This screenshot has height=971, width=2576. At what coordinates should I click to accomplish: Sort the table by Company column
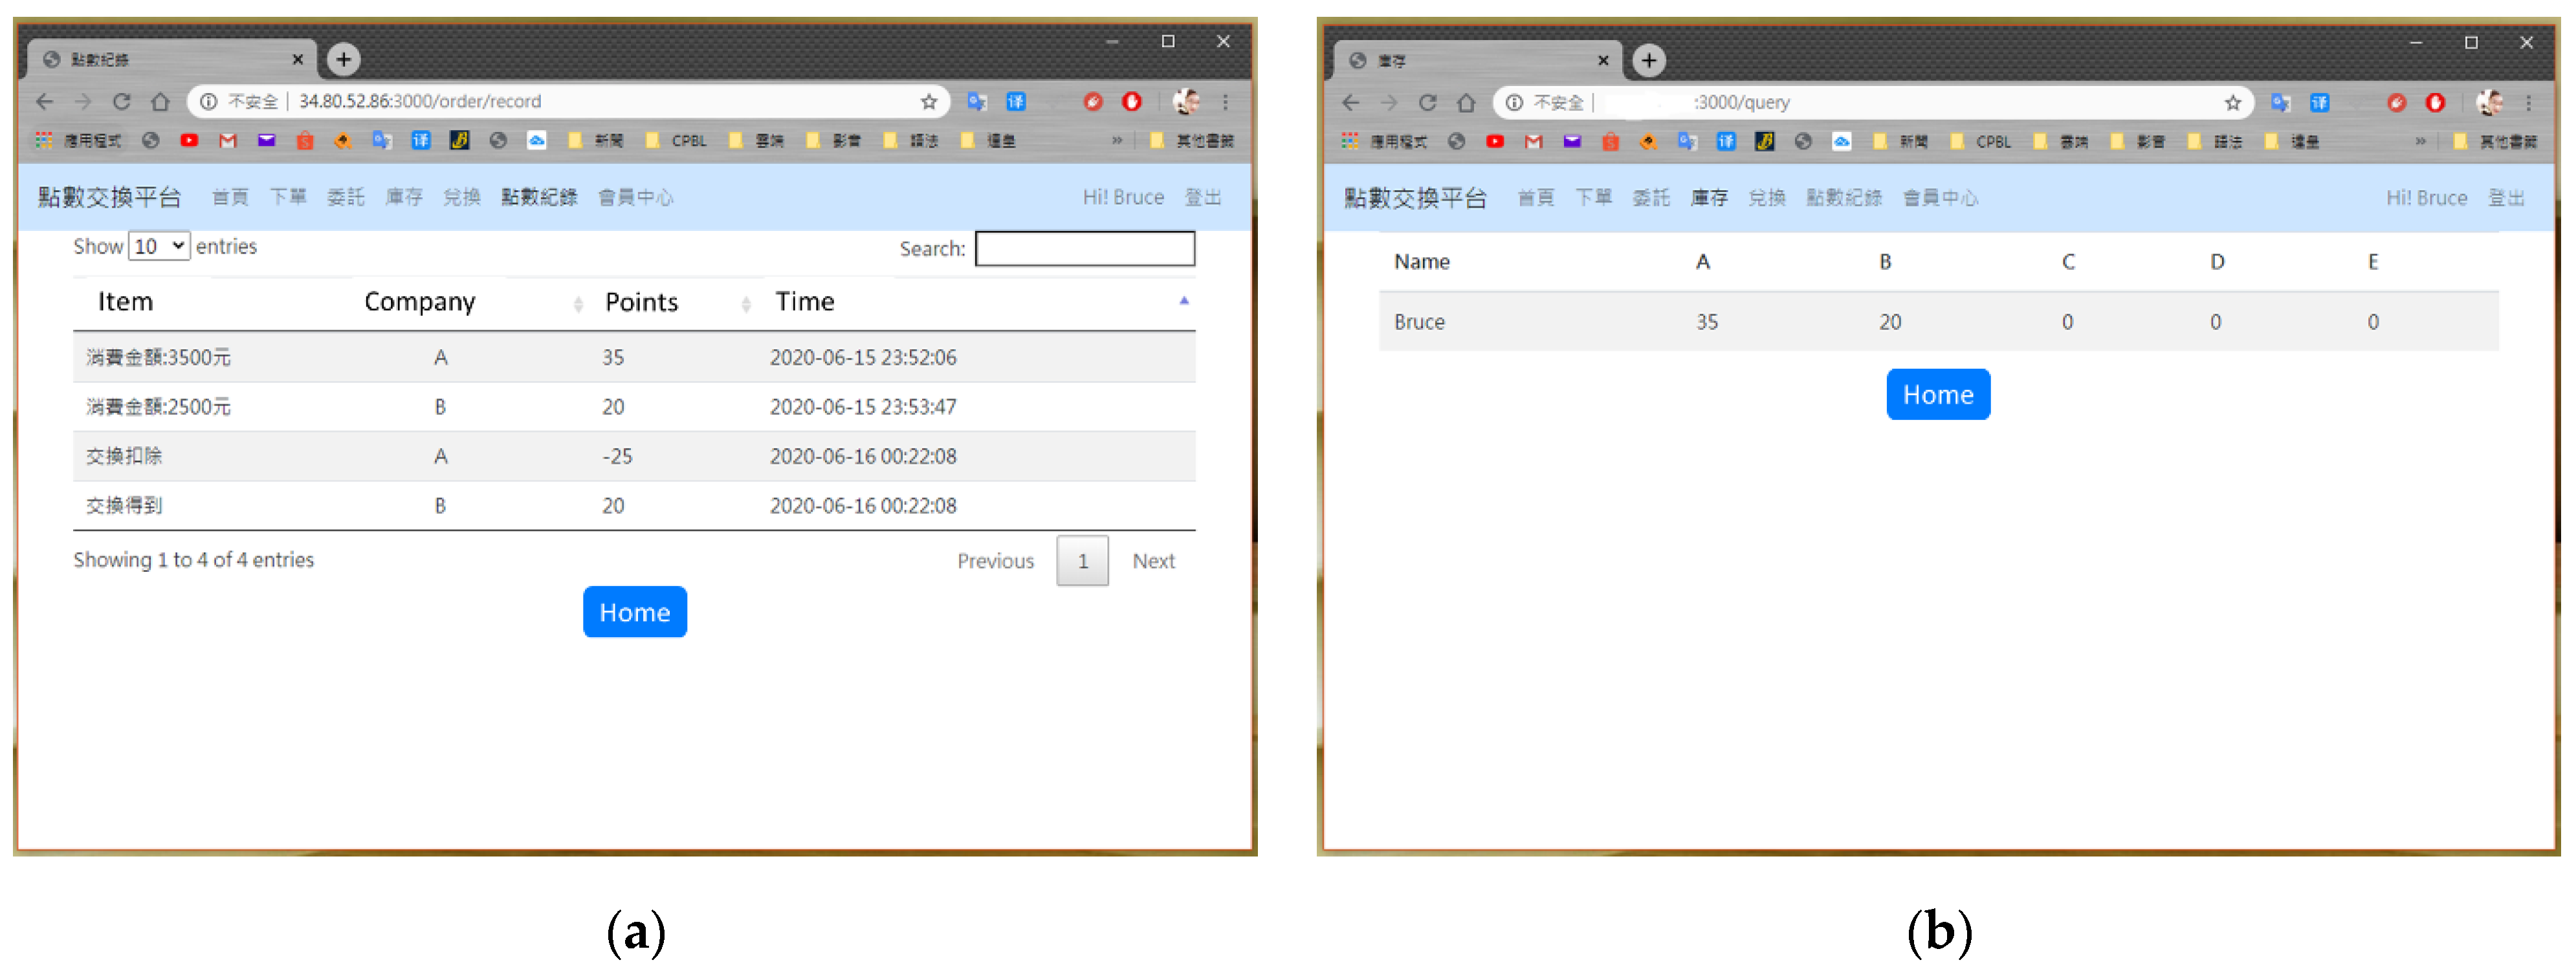coord(420,301)
